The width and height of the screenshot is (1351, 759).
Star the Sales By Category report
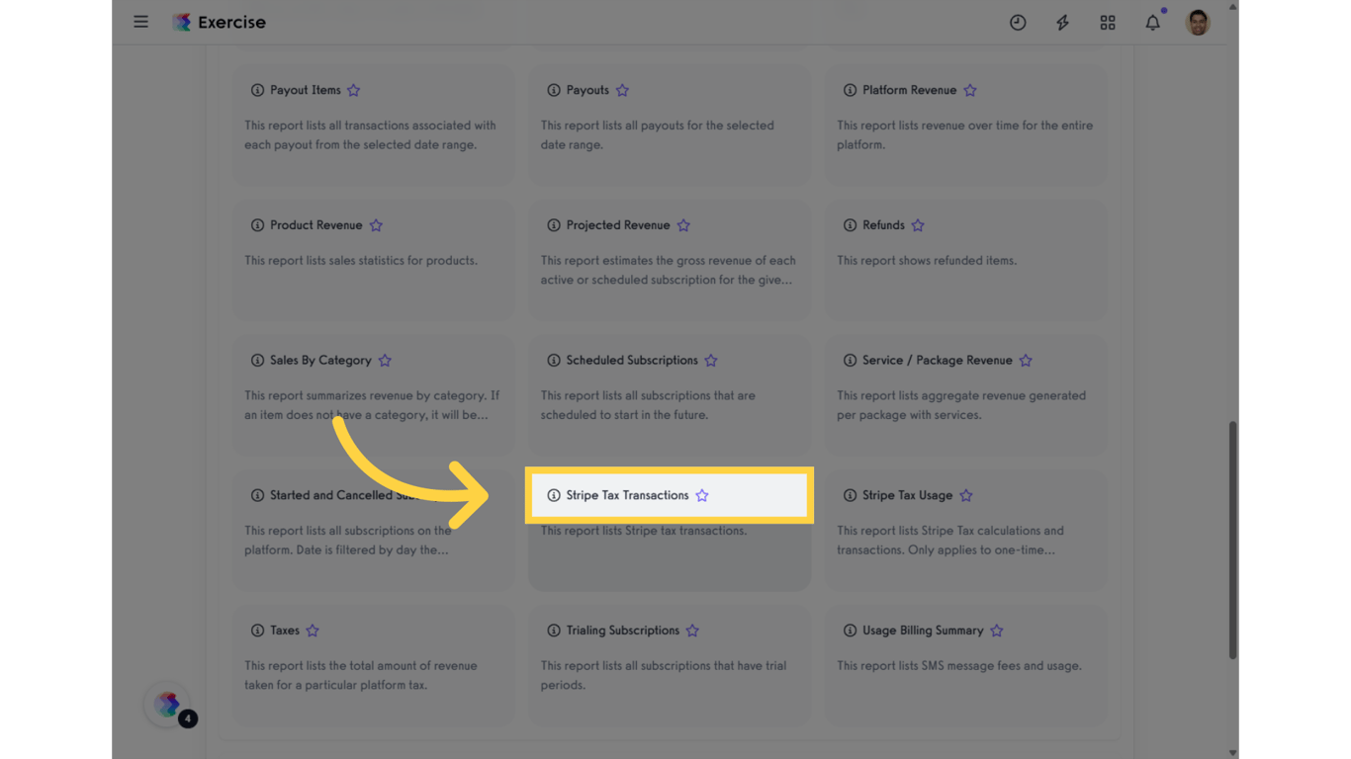tap(385, 361)
